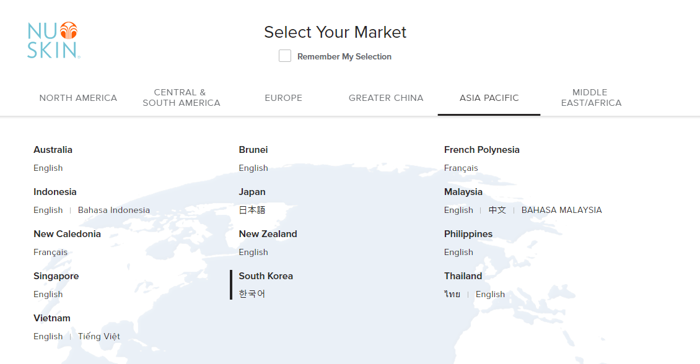The width and height of the screenshot is (700, 364).
Task: Select Korean language under South Korea
Action: tap(252, 293)
